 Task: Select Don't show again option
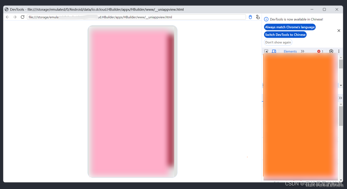click(x=278, y=42)
